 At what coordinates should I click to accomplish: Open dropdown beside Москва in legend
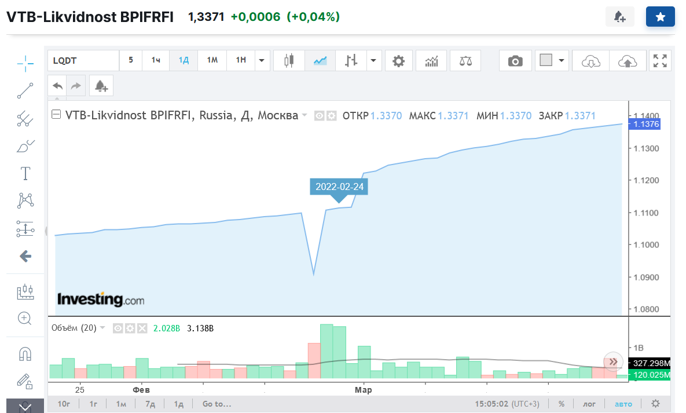305,115
